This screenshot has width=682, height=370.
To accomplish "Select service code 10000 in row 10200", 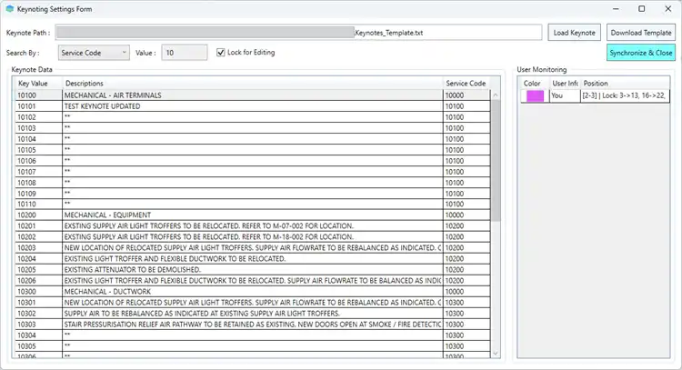I will (466, 215).
